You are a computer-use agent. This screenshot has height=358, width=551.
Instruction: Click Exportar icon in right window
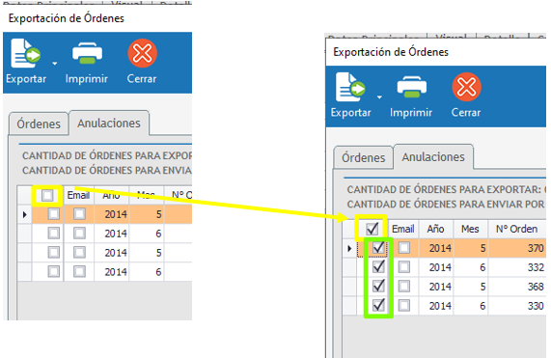coord(350,87)
